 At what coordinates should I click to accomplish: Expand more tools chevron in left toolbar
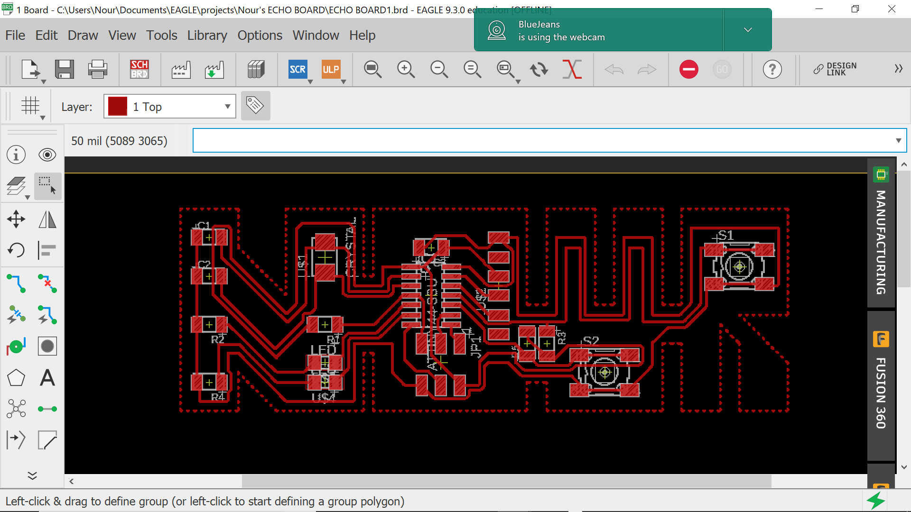[32, 475]
